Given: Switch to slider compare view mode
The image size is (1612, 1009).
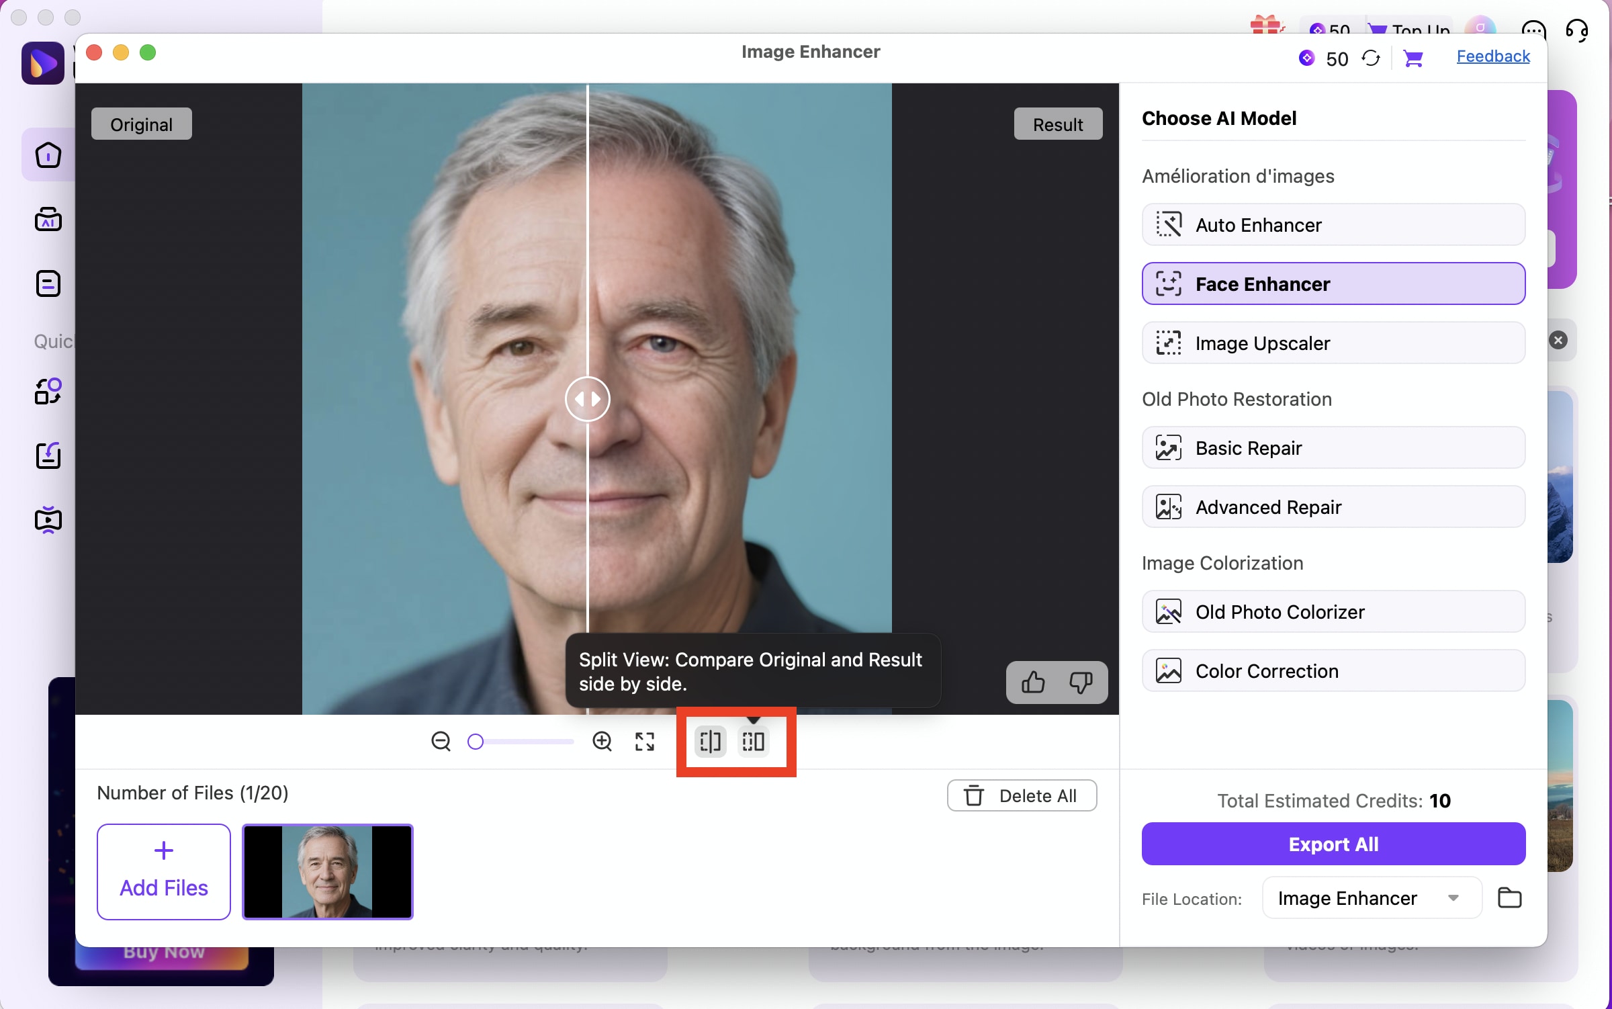Looking at the screenshot, I should tap(710, 742).
